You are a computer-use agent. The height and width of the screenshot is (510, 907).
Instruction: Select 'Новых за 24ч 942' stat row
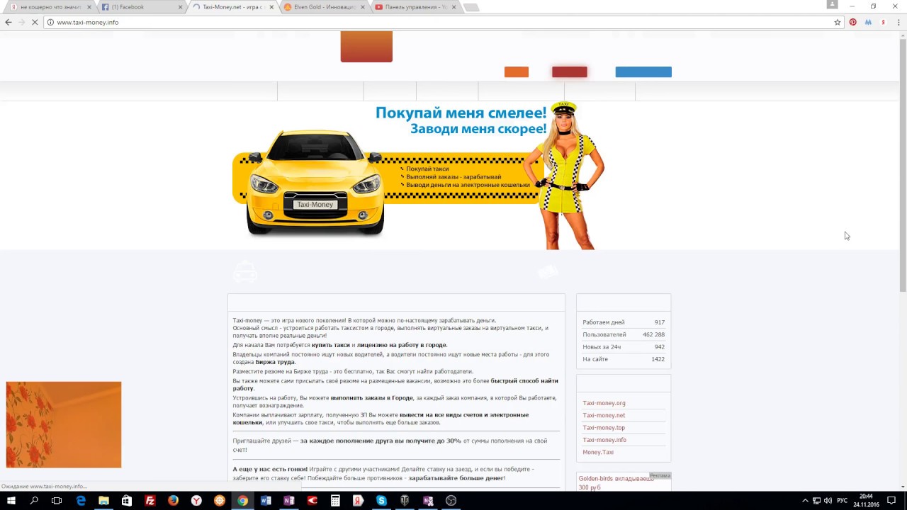[624, 347]
